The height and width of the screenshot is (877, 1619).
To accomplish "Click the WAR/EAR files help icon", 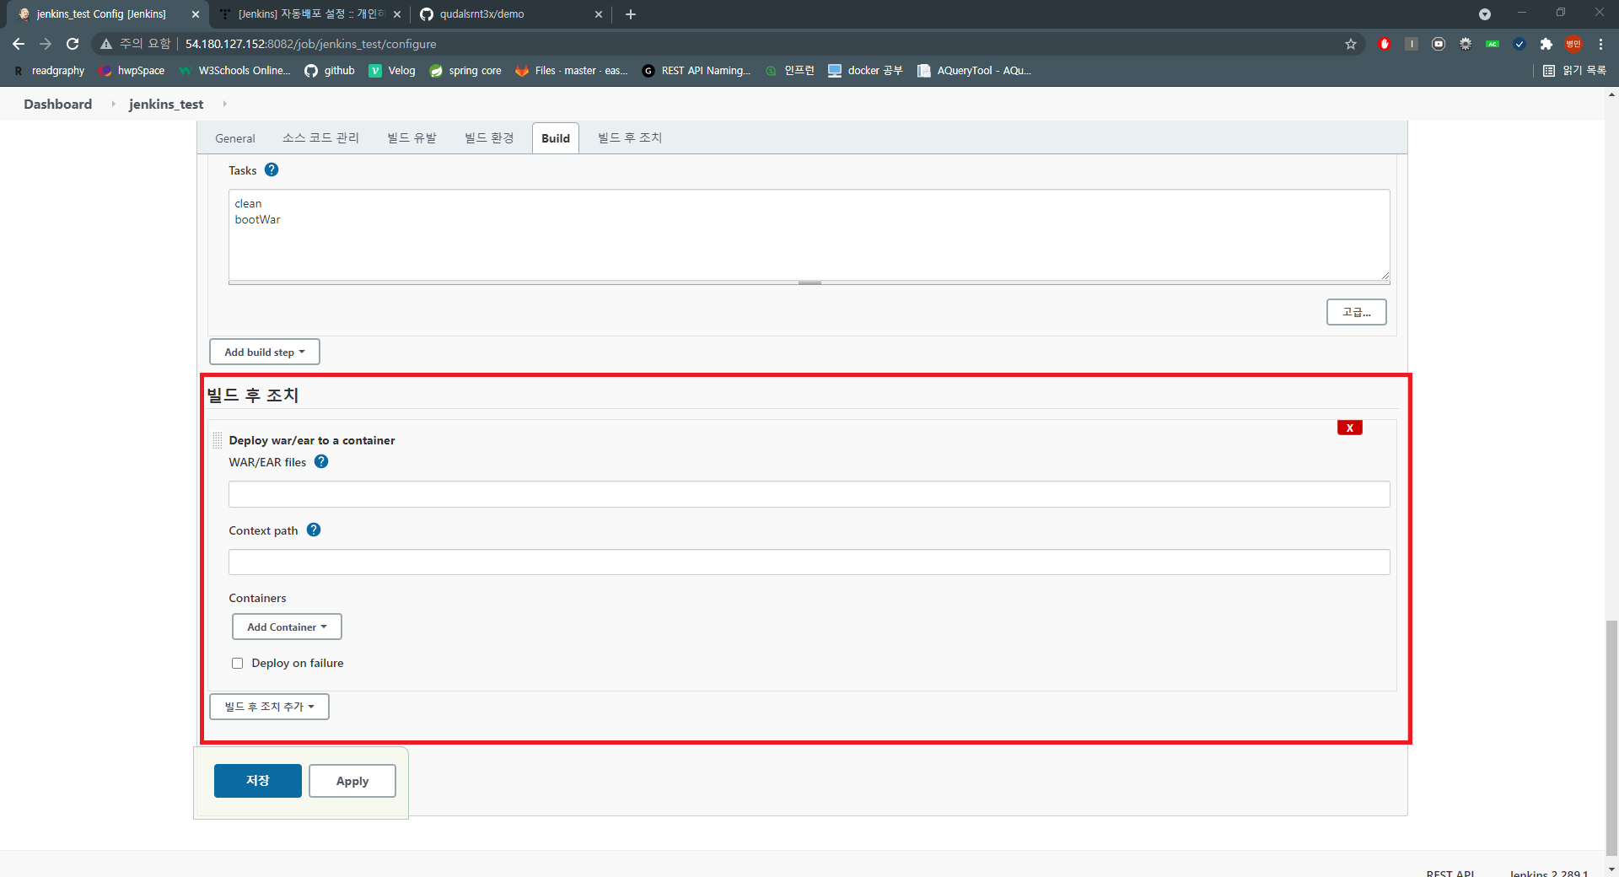I will click(320, 462).
